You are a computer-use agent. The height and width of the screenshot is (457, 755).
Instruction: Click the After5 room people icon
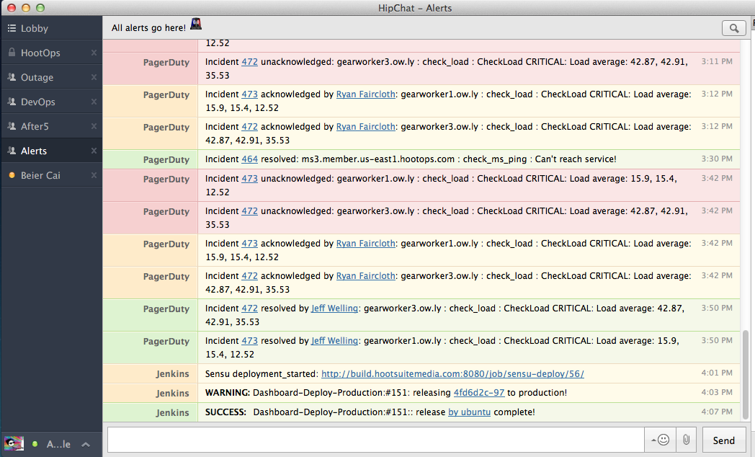(12, 126)
